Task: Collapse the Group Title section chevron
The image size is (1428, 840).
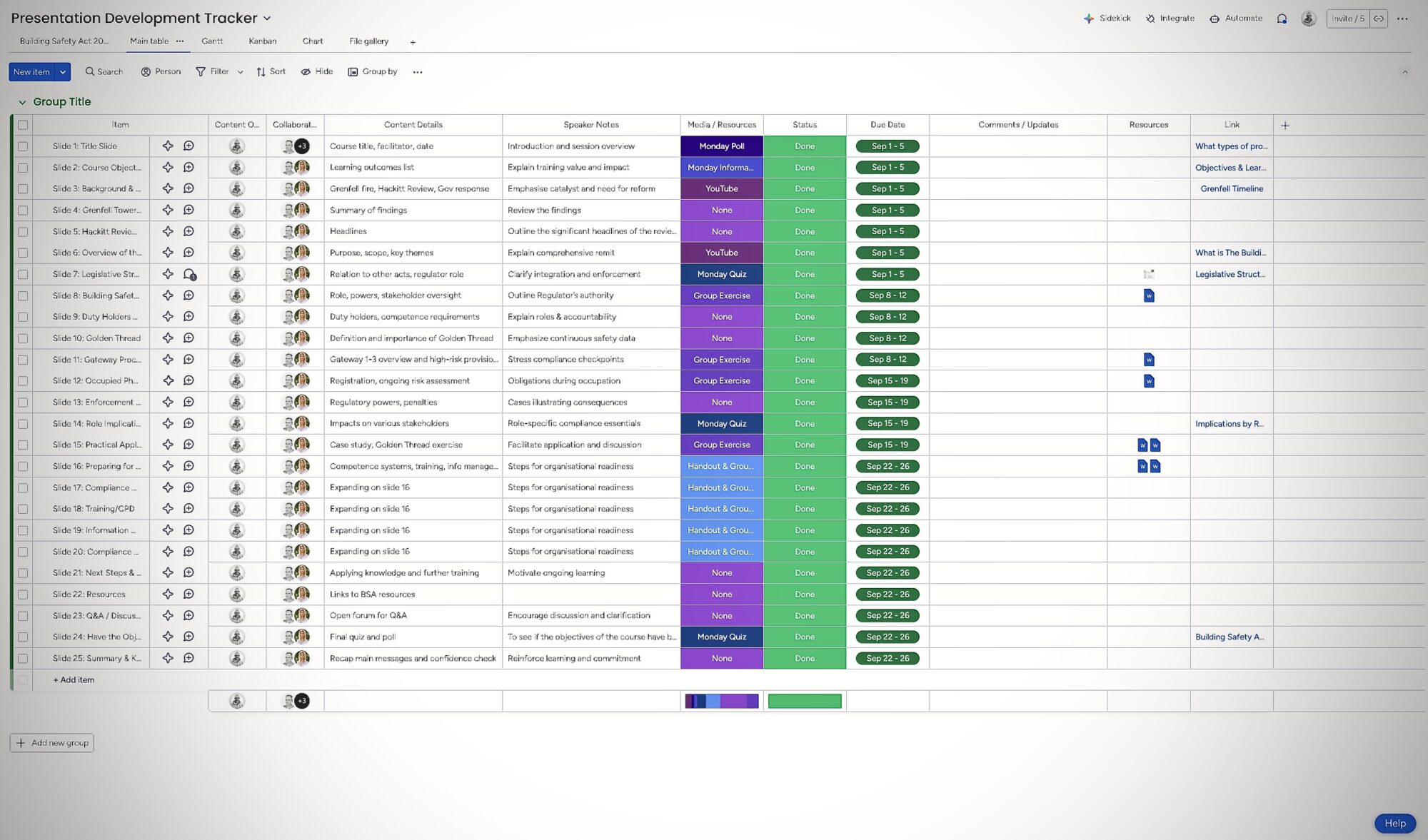Action: coord(22,102)
